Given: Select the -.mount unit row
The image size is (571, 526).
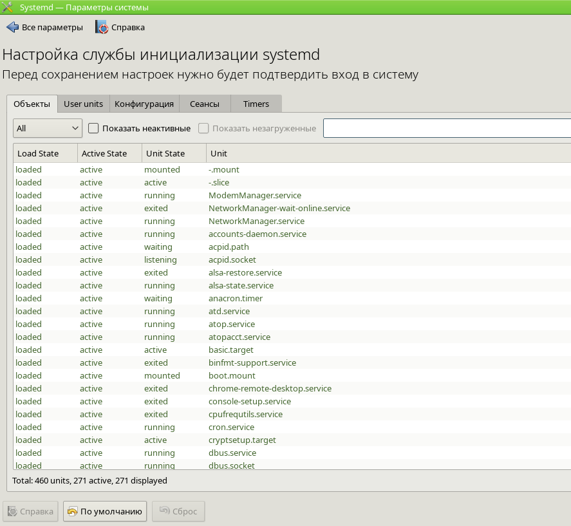Looking at the screenshot, I should pyautogui.click(x=292, y=169).
